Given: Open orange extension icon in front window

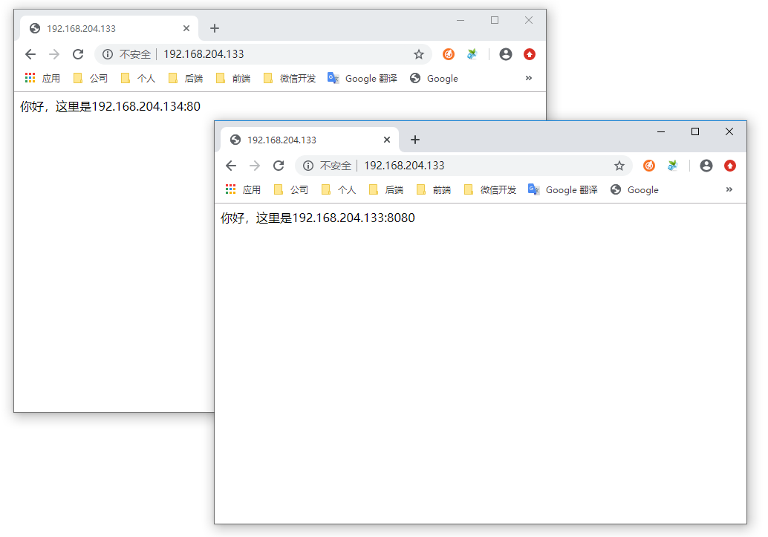Looking at the screenshot, I should [648, 166].
